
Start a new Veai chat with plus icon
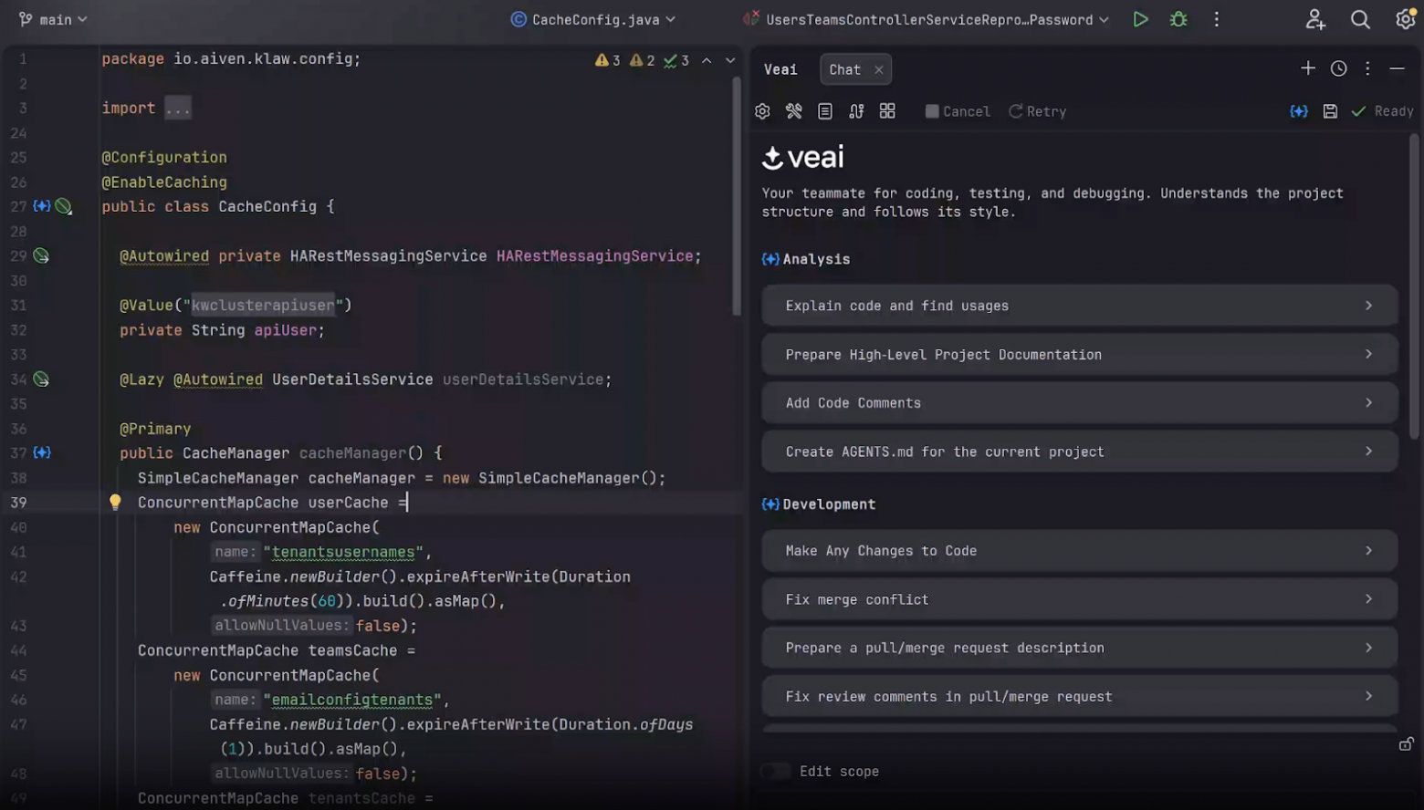pyautogui.click(x=1307, y=68)
